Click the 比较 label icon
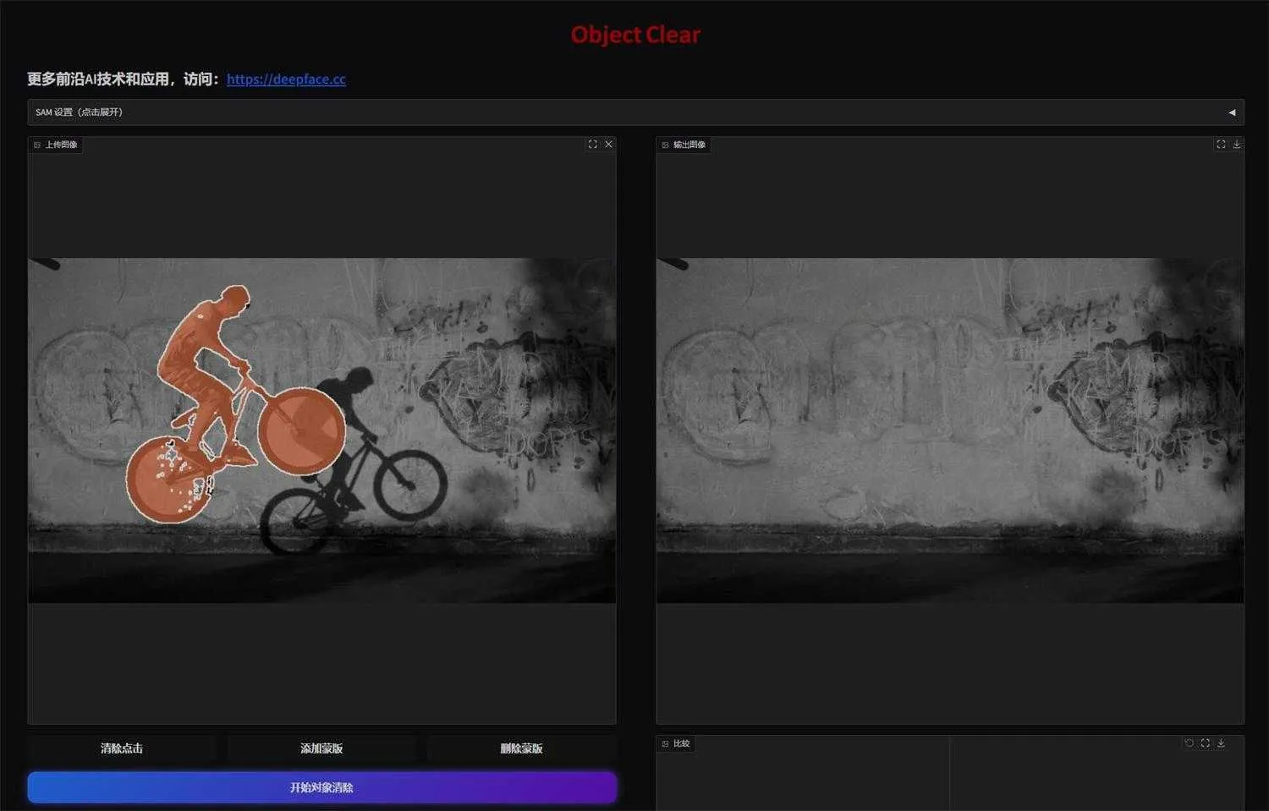 coord(665,744)
